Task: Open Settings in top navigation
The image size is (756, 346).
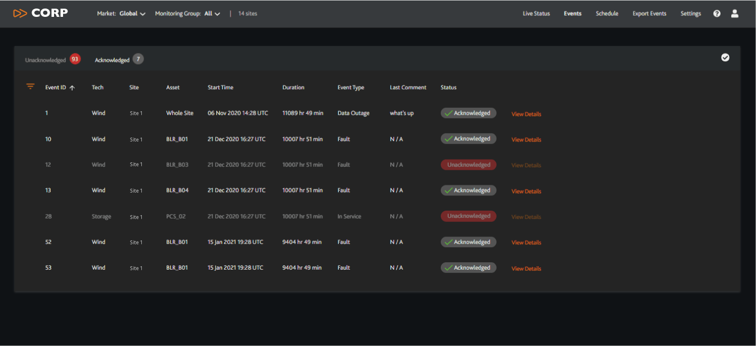Action: [x=691, y=13]
